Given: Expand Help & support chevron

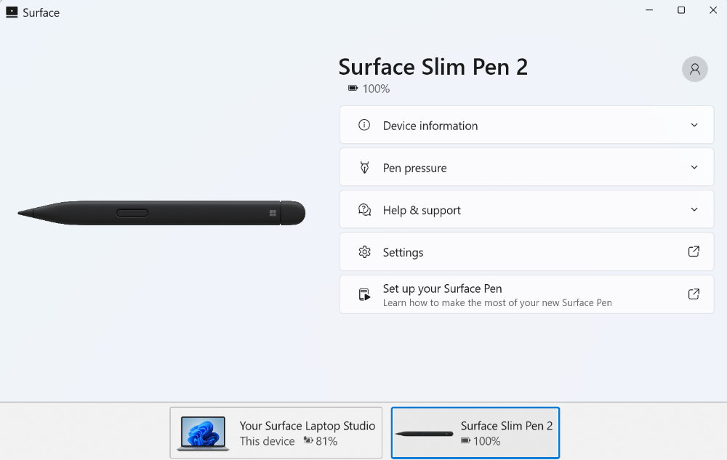Looking at the screenshot, I should pyautogui.click(x=694, y=209).
